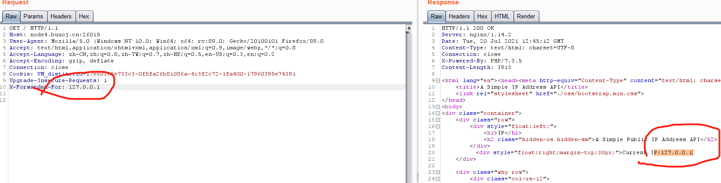The height and width of the screenshot is (183, 721).
Task: Open the Response Headers tab
Action: click(459, 17)
